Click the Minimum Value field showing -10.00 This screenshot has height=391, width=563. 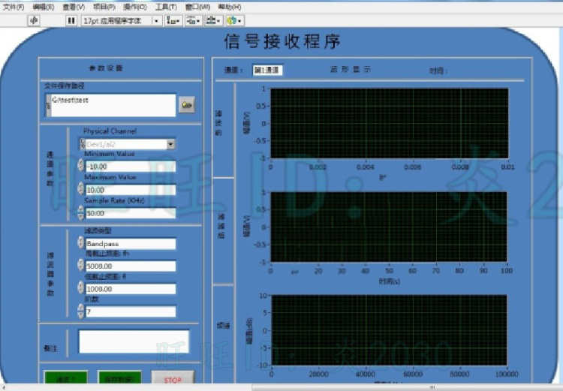131,167
